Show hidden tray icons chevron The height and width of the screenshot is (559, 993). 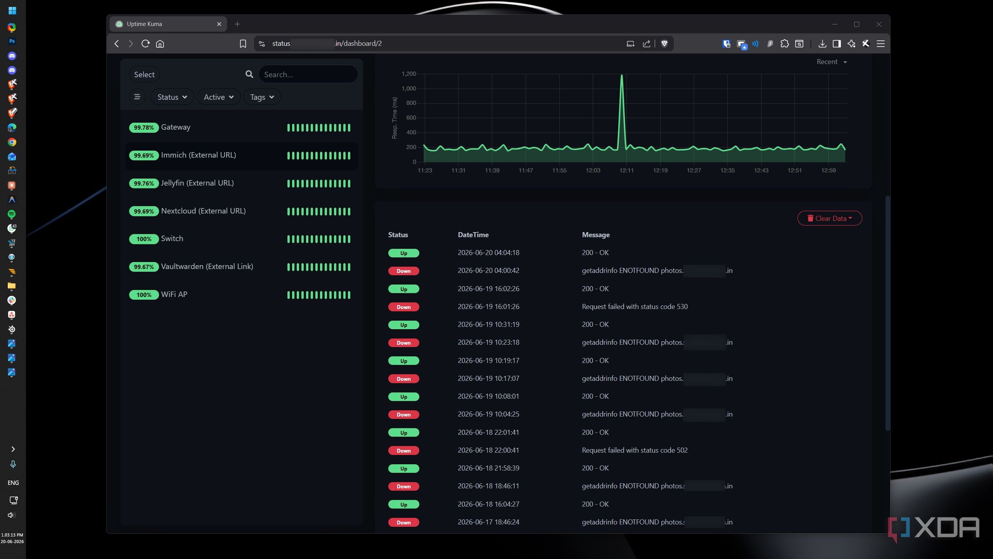click(x=13, y=449)
